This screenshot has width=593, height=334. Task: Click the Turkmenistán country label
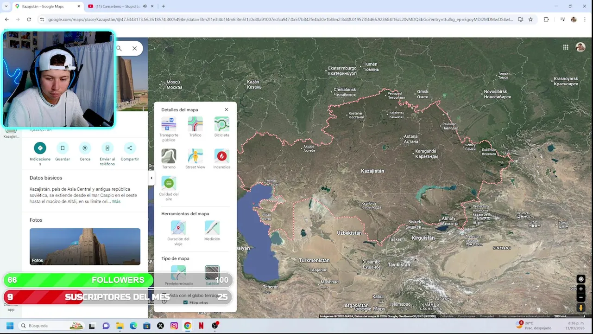click(x=314, y=261)
